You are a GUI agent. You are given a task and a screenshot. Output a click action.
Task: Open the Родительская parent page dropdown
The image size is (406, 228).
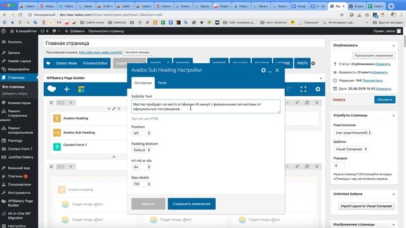click(x=353, y=132)
